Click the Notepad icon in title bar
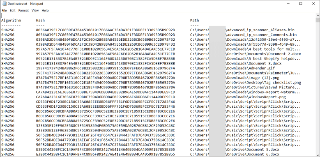320x157 pixels. 4,4
